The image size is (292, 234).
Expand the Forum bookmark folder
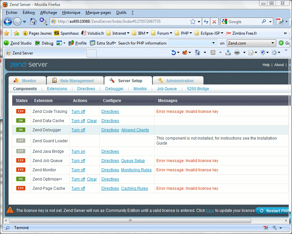coord(162,33)
